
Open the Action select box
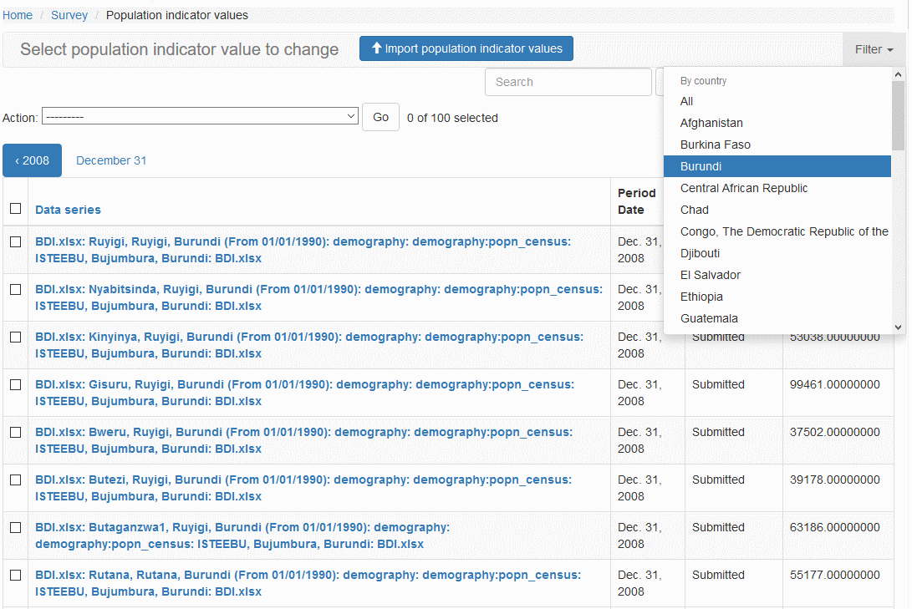[201, 117]
